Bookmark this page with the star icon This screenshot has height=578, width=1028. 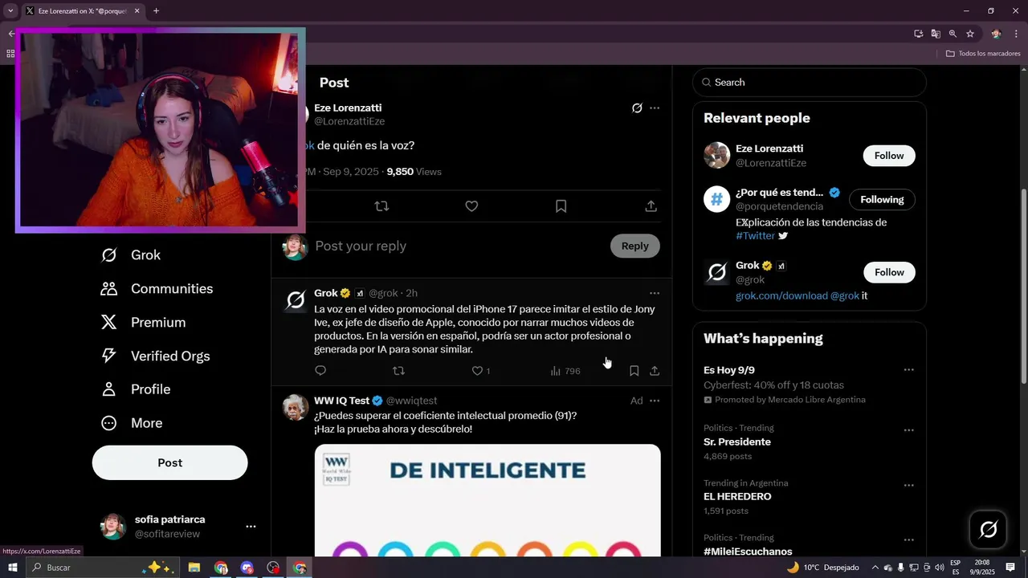[970, 34]
